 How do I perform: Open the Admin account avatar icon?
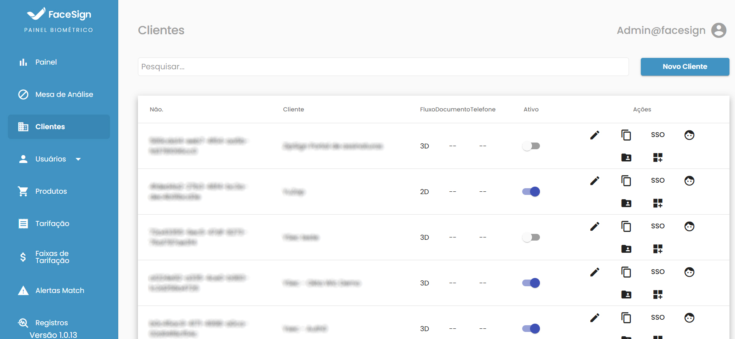click(x=718, y=30)
